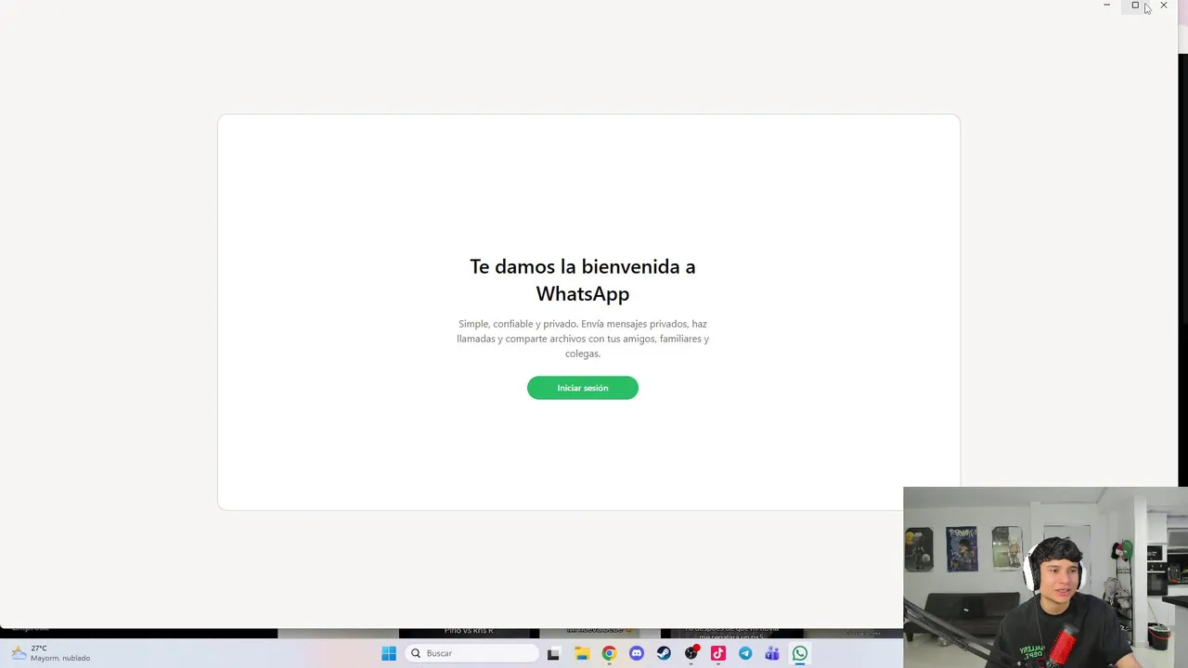Open Discord from the taskbar

[636, 653]
